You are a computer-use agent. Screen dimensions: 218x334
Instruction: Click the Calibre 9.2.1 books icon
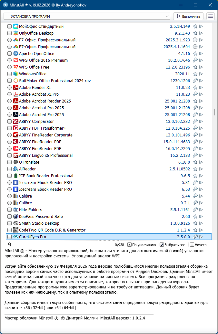click(16, 203)
